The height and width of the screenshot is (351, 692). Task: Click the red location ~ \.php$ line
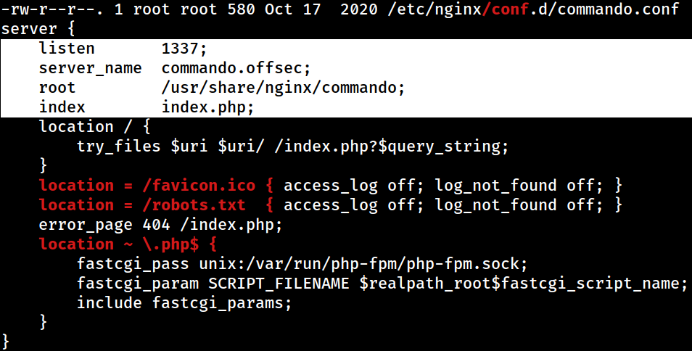pyautogui.click(x=128, y=244)
